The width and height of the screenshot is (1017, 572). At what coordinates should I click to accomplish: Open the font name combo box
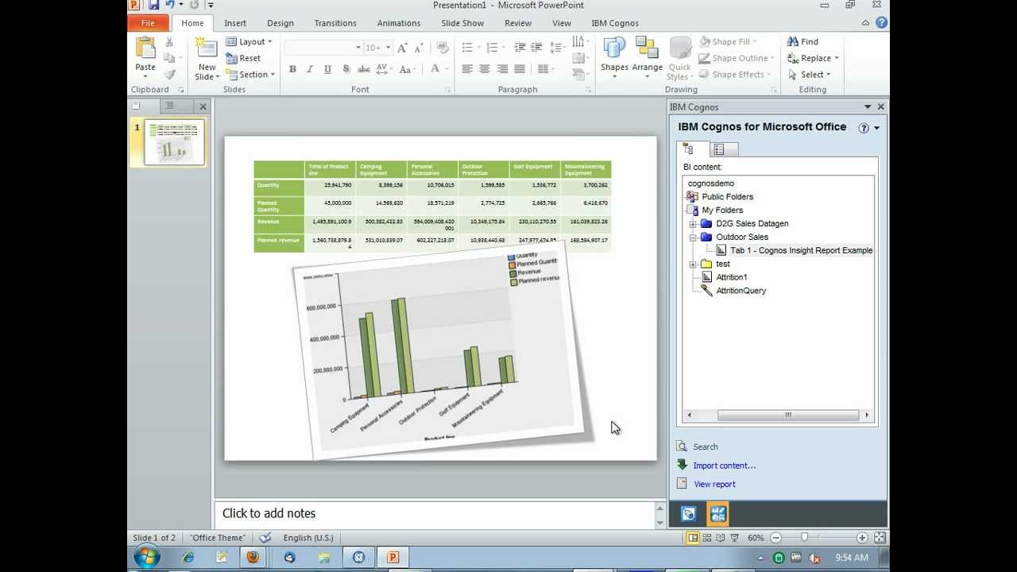pyautogui.click(x=323, y=48)
